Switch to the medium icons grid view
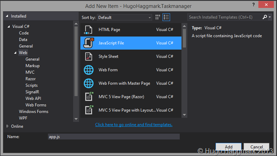This screenshot has height=156, width=277. (158, 17)
